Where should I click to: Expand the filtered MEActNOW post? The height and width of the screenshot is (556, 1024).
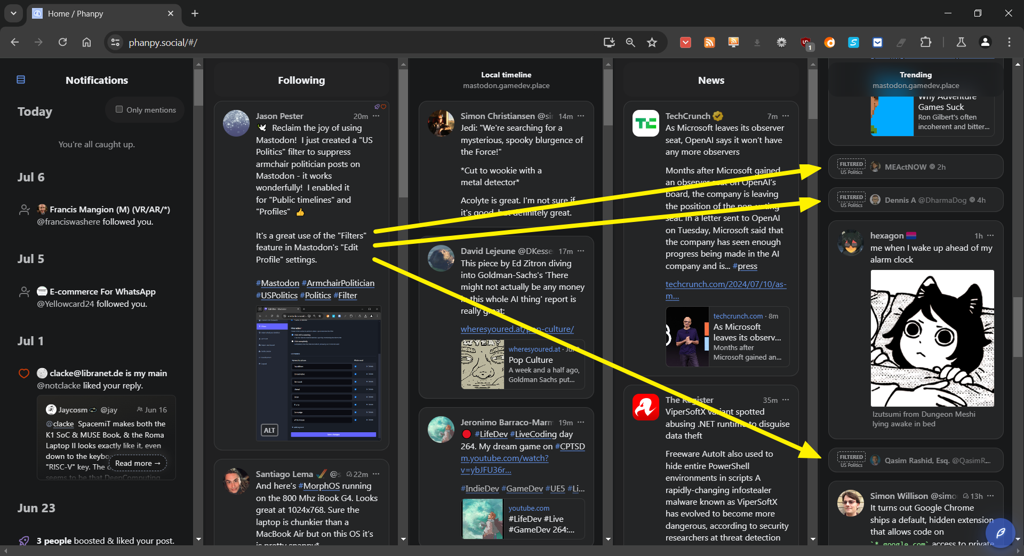pos(916,167)
